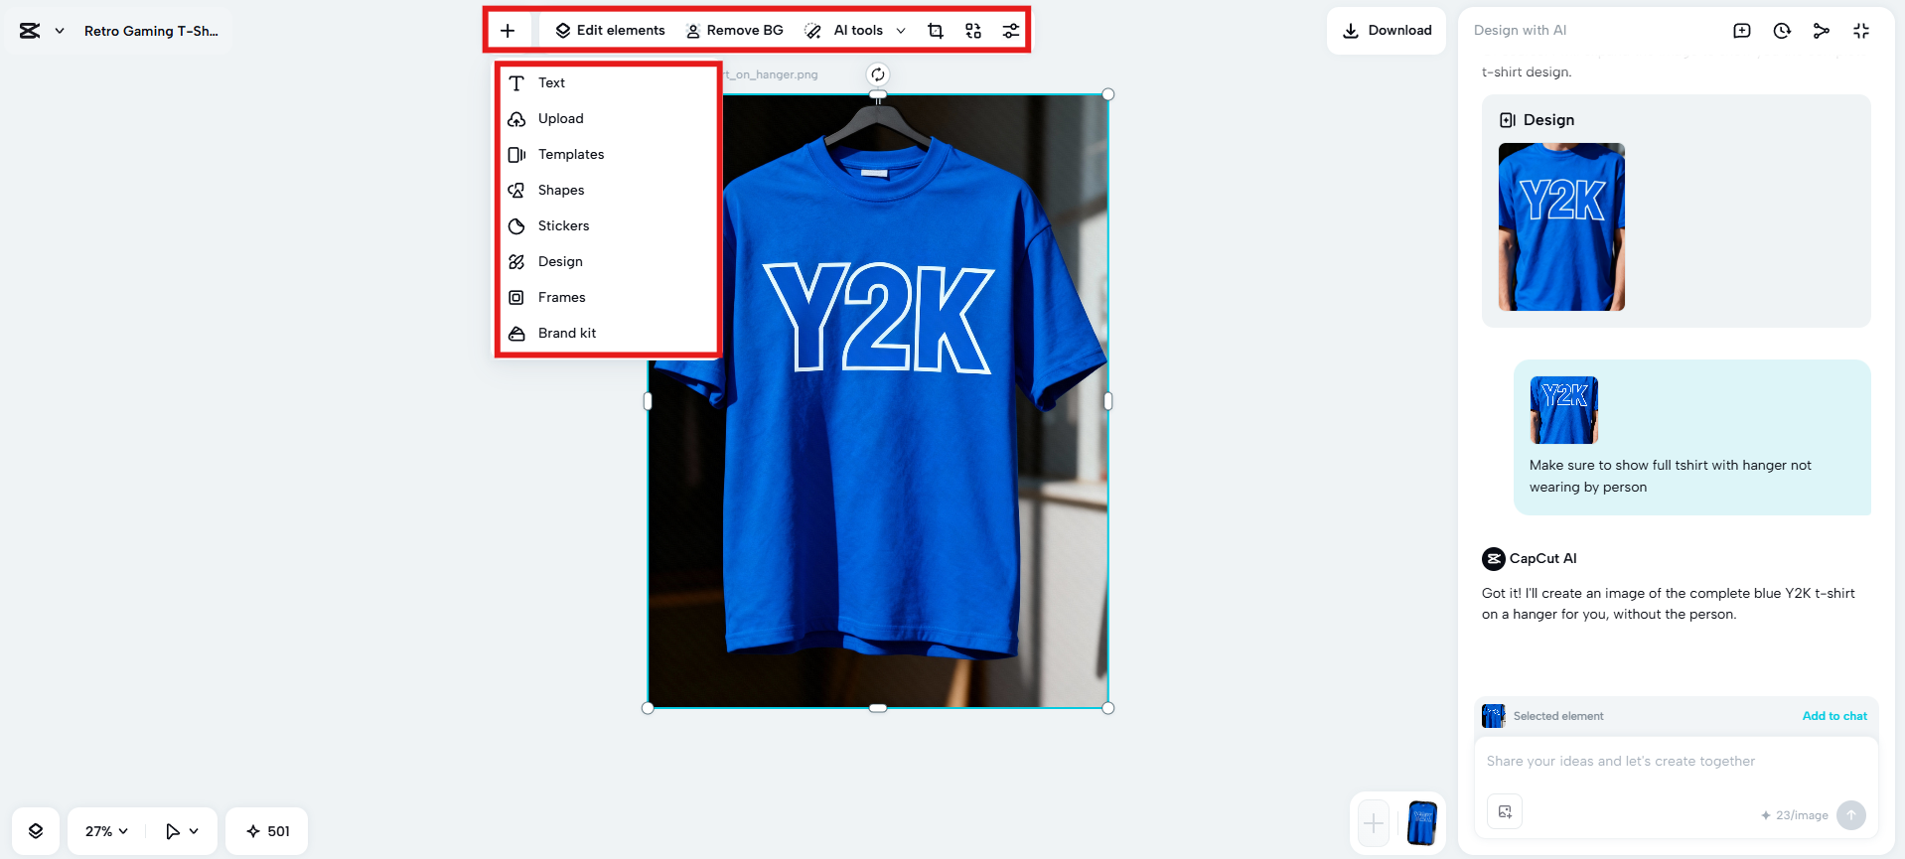Click the rotate handle above the image

pos(878,74)
